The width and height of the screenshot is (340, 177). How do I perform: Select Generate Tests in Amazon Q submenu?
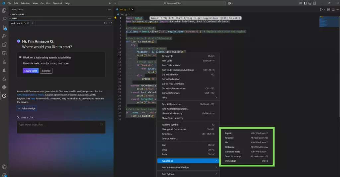pyautogui.click(x=232, y=151)
